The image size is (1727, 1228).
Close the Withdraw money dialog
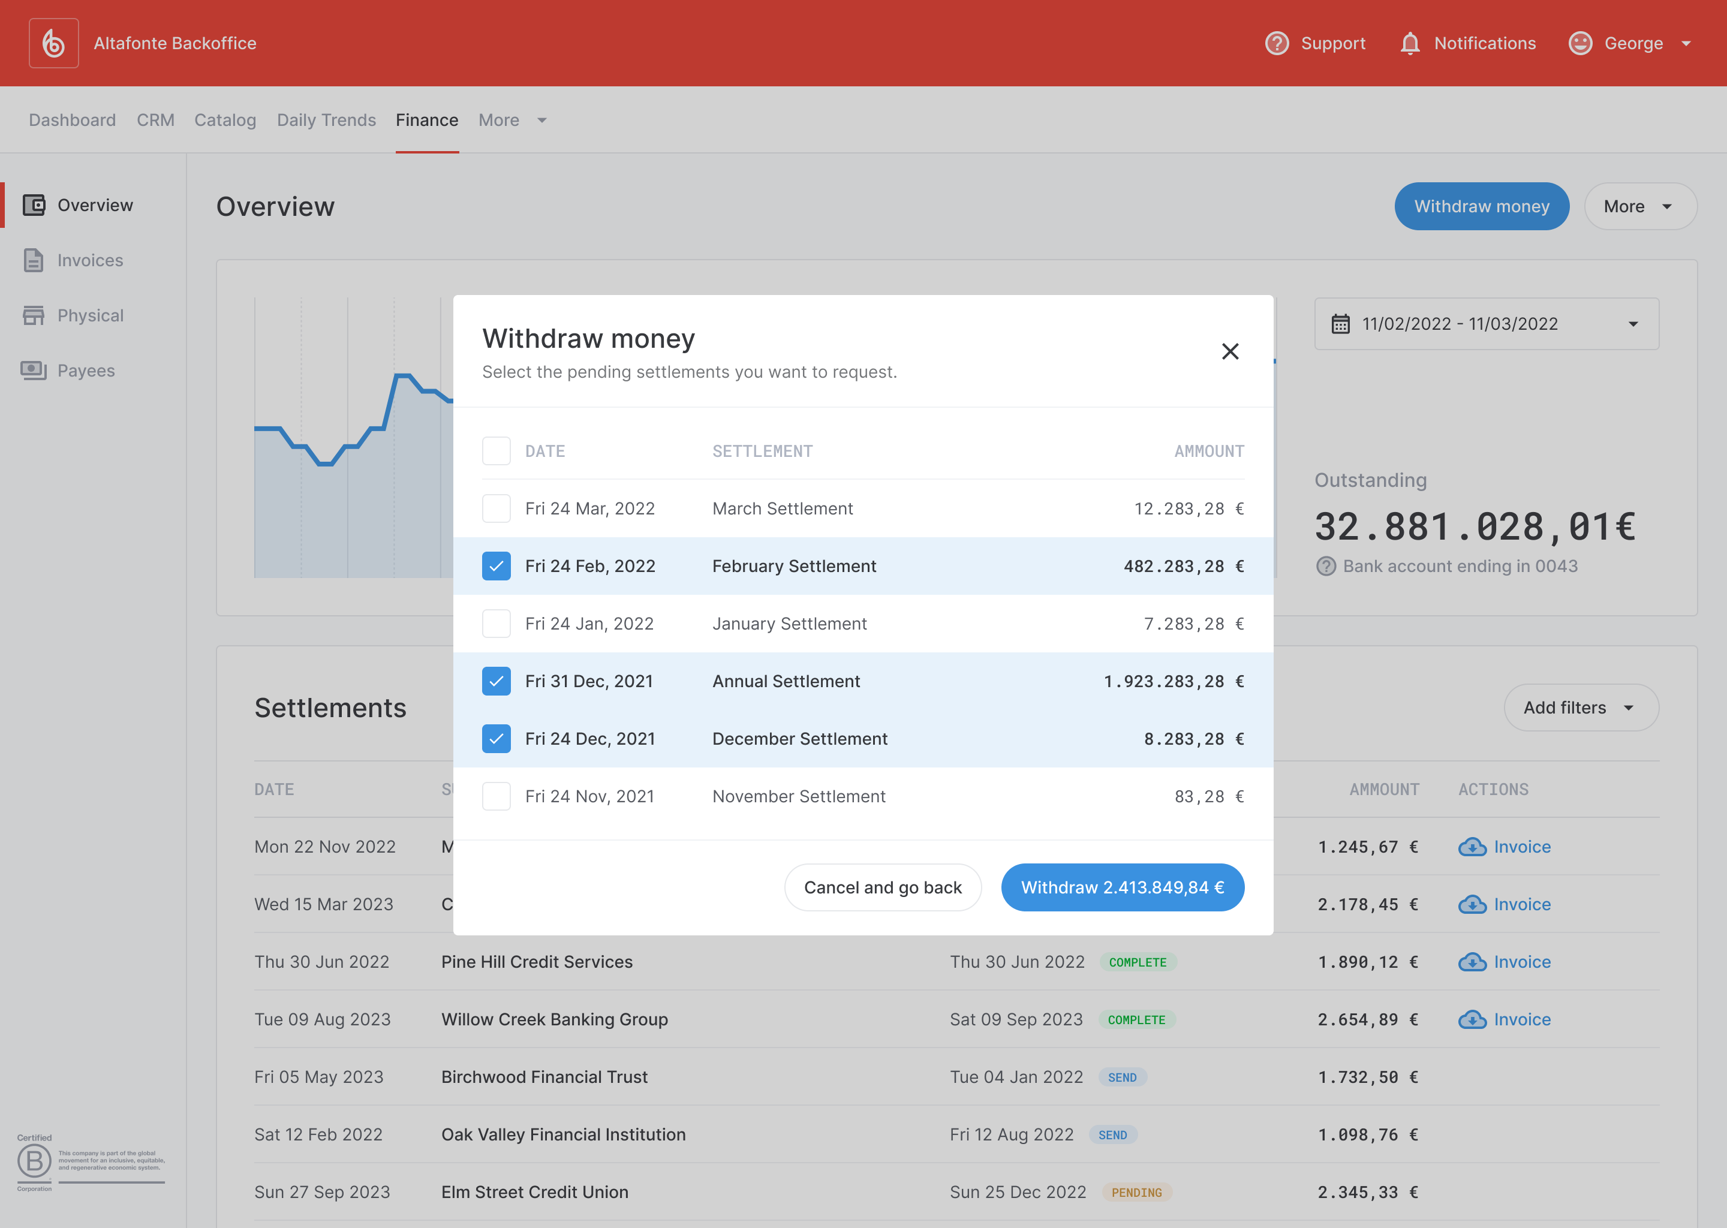pos(1229,351)
